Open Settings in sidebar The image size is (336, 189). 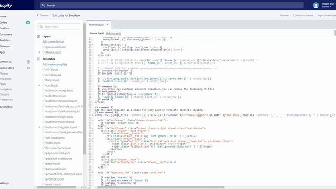(x=4, y=183)
